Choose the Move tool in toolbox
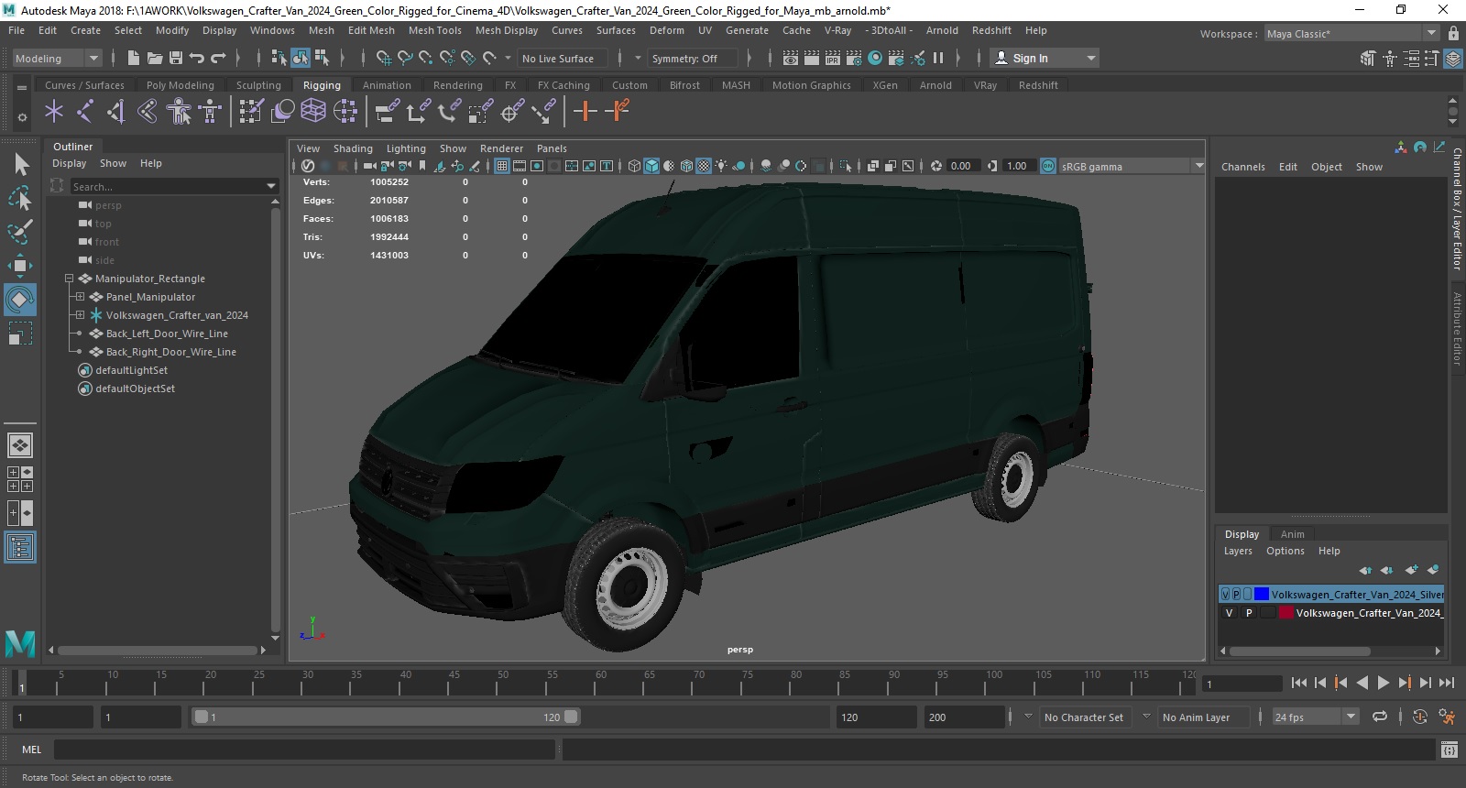1466x788 pixels. 20,266
